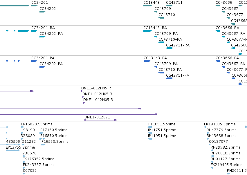The width and height of the screenshot is (247, 175).
Task: Click the CG43709-PA protein feature glyph
Action: [x=156, y=67]
